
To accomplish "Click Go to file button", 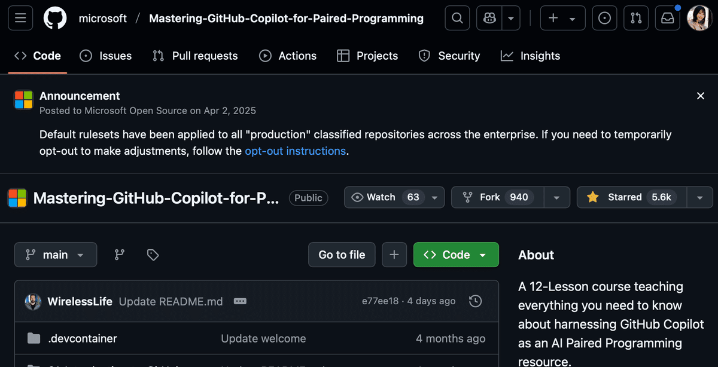I will pos(342,255).
